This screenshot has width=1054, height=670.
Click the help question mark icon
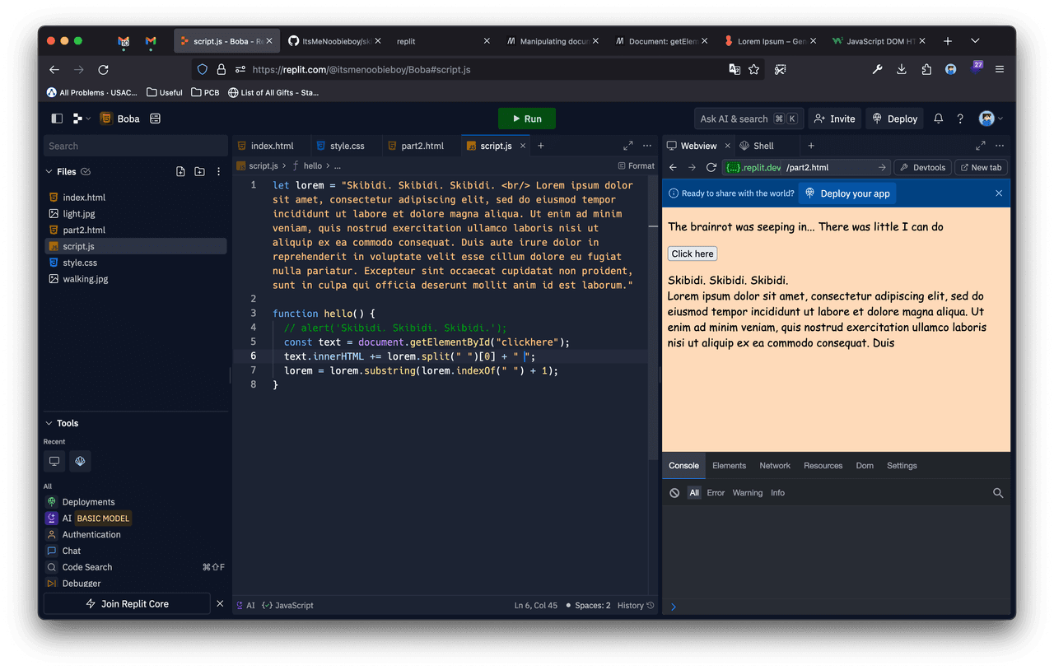[x=960, y=119]
